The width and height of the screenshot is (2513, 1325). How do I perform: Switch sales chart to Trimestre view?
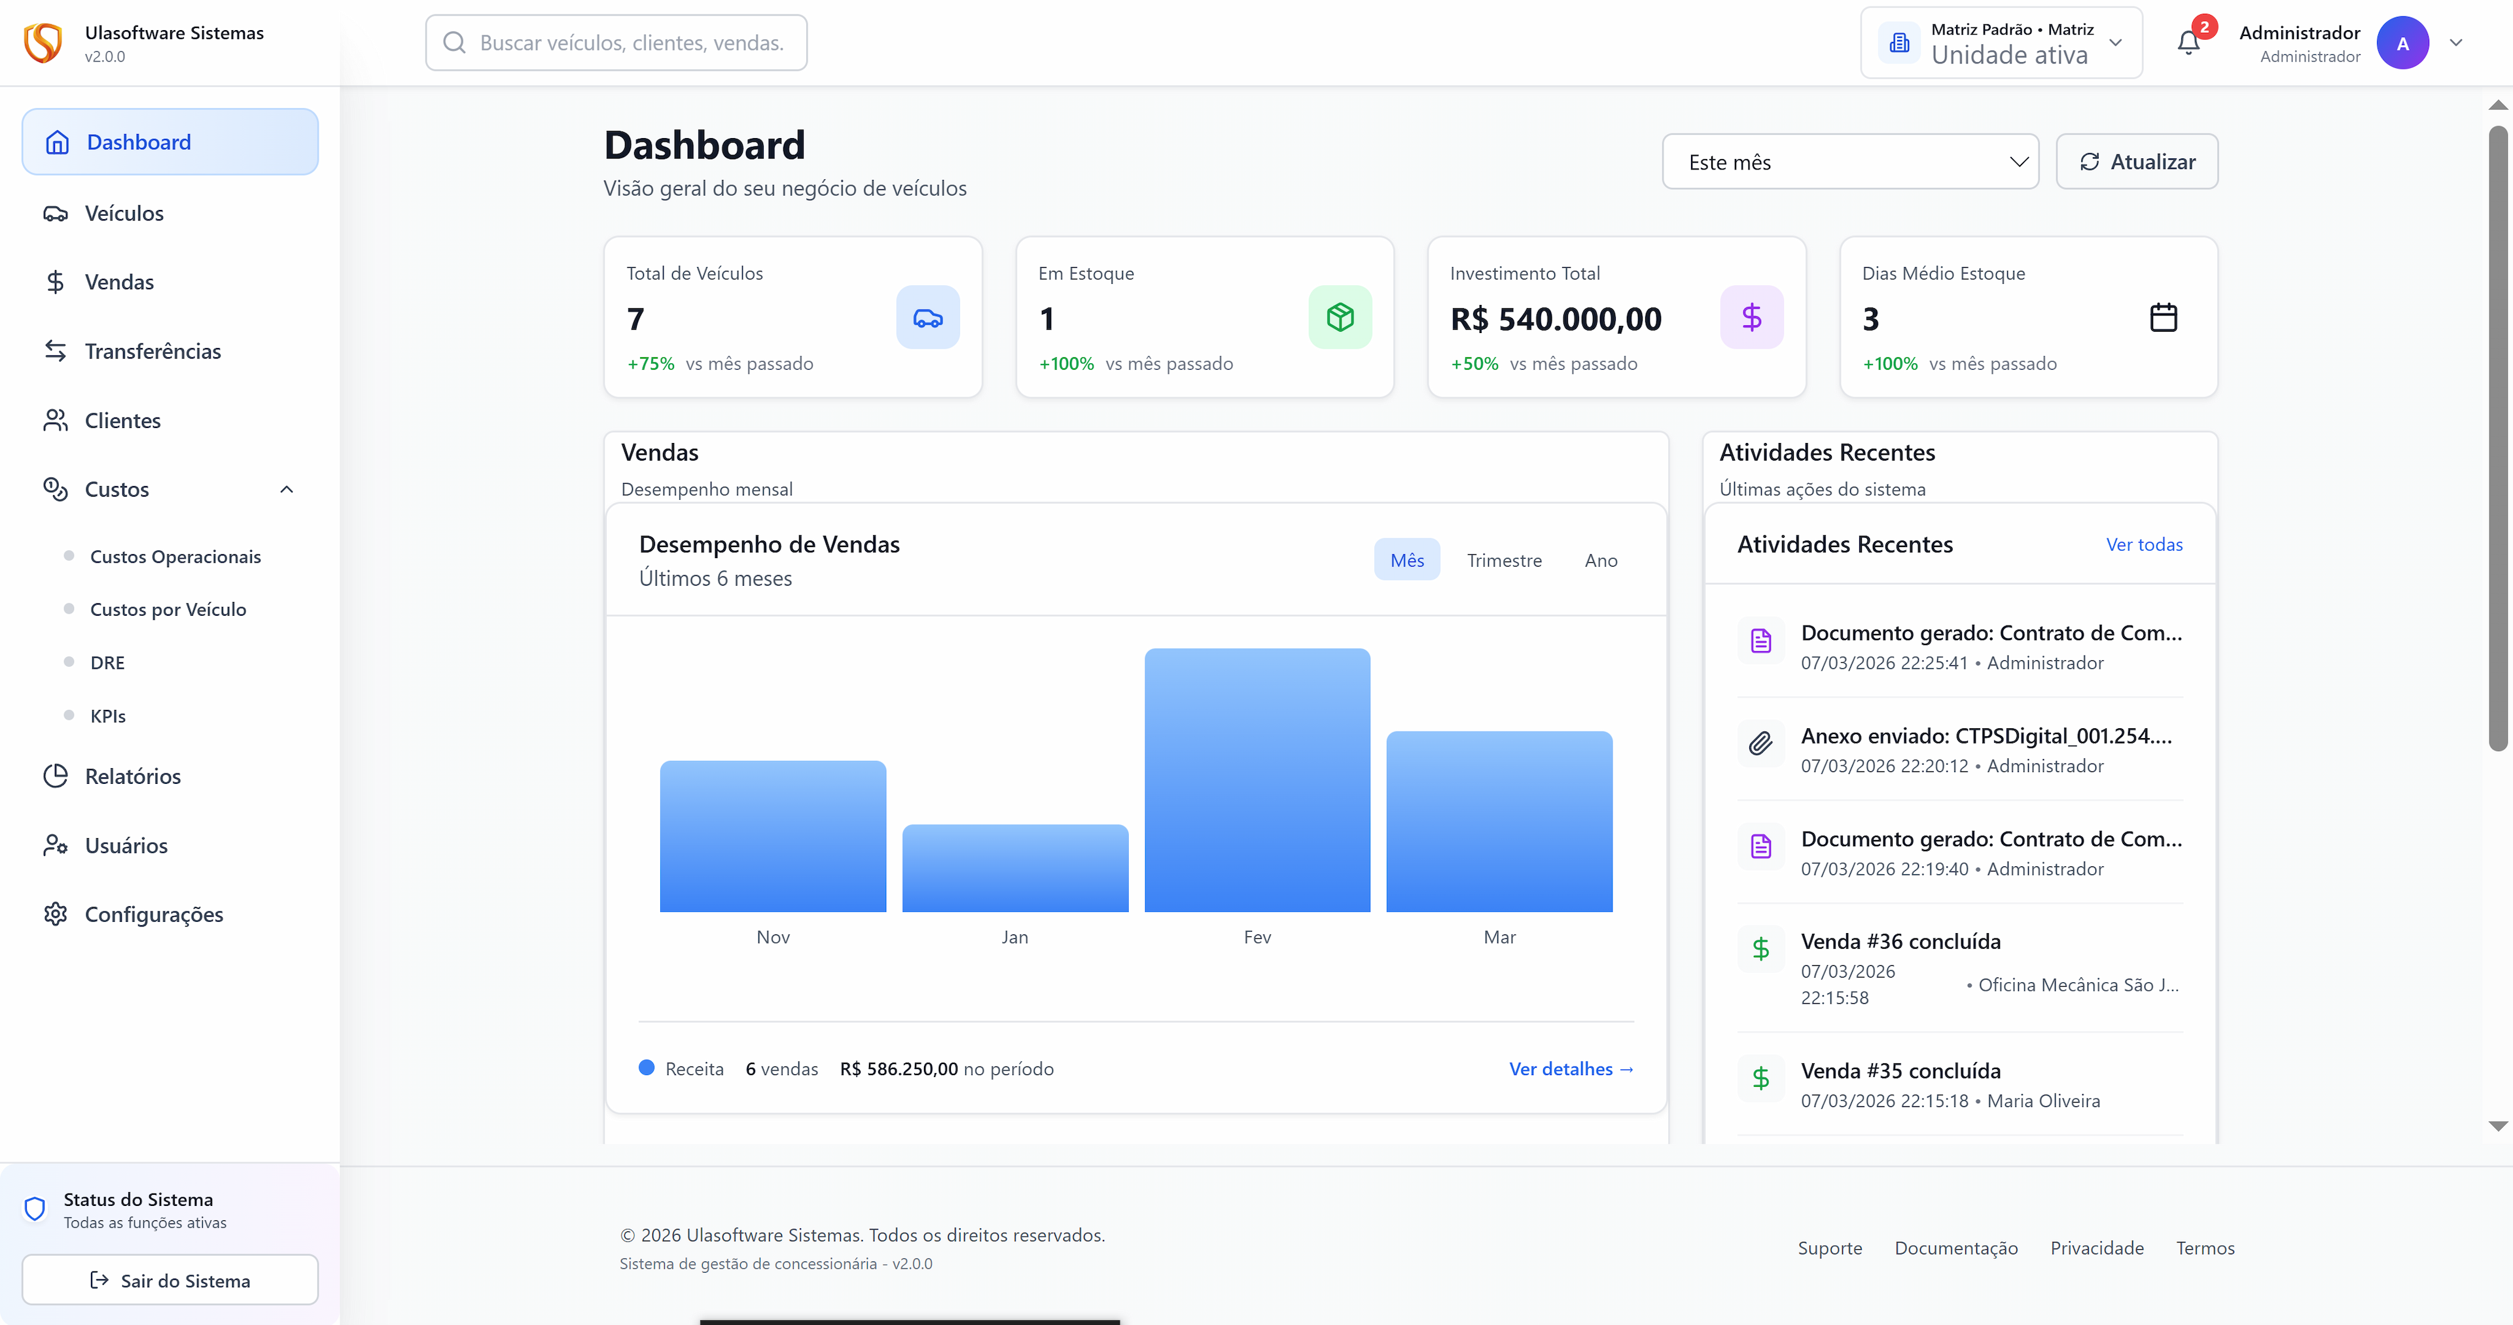(x=1505, y=560)
